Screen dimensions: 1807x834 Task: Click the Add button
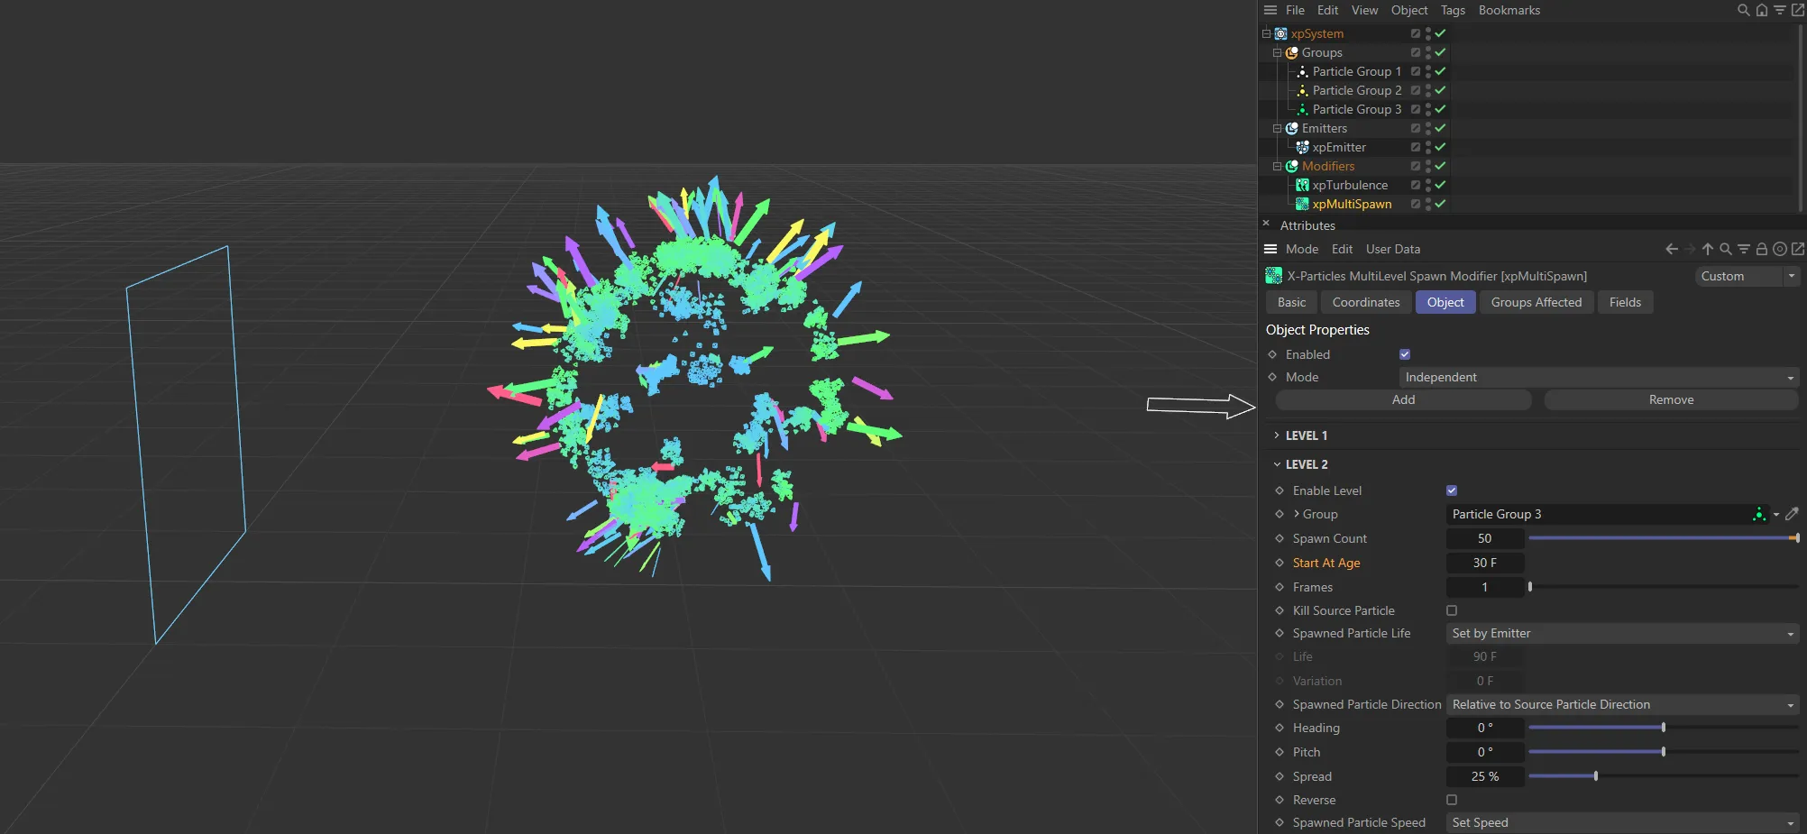point(1403,399)
